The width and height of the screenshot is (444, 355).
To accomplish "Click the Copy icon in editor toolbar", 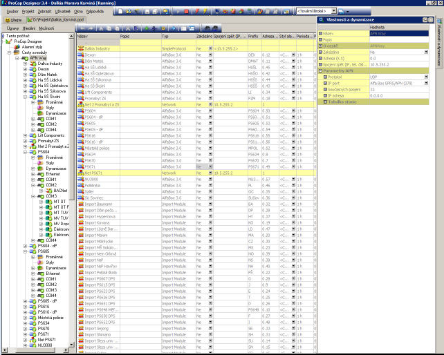I will [109, 28].
